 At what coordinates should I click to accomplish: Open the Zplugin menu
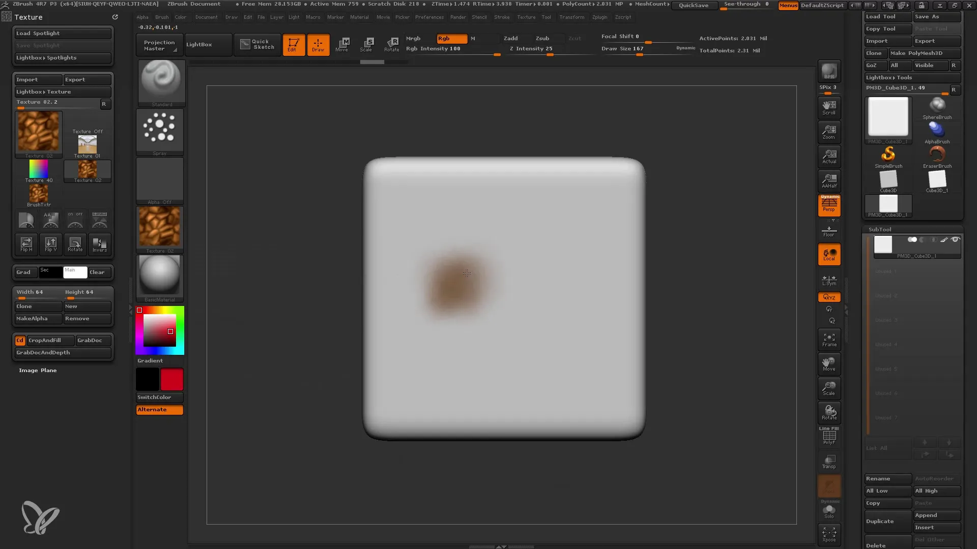(x=599, y=17)
